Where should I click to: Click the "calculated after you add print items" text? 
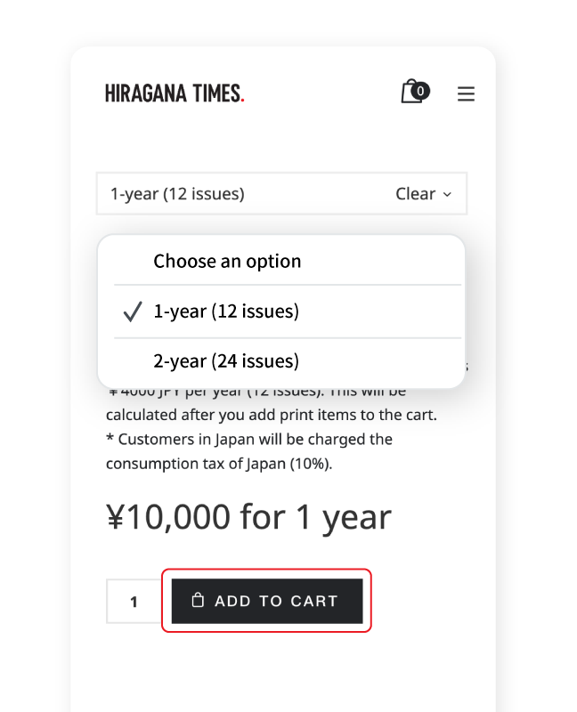tap(271, 415)
